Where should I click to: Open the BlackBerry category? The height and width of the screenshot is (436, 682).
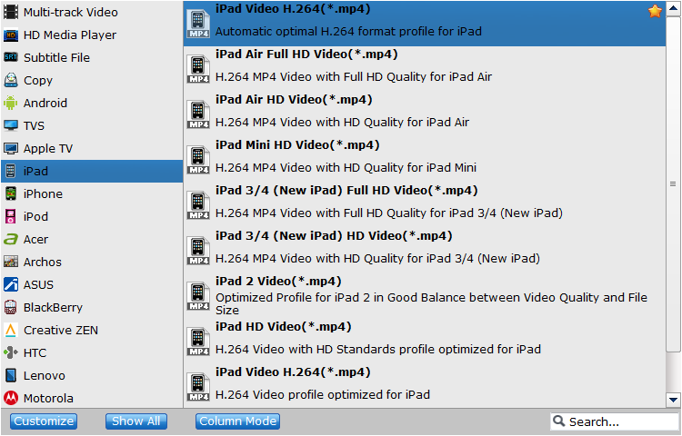tap(92, 307)
